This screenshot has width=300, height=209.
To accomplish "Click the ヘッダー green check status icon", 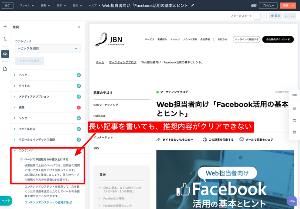I will (x=78, y=75).
